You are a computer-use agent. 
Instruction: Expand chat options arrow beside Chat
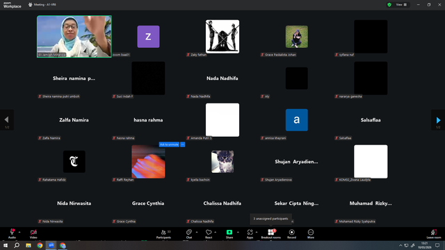[x=197, y=232]
